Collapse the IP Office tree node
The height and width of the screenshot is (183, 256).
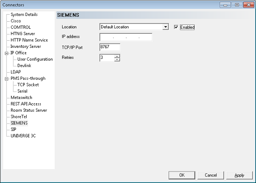(7, 53)
